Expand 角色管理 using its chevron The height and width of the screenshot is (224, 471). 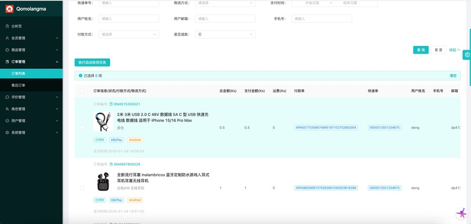[x=57, y=109]
